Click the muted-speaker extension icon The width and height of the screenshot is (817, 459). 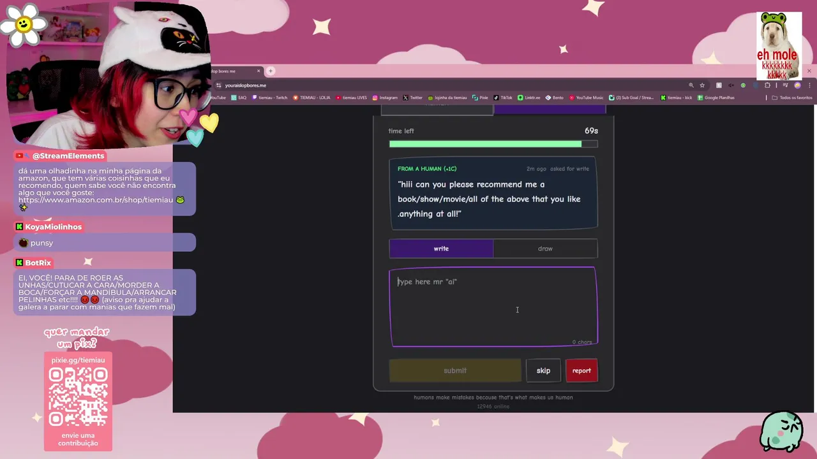click(x=731, y=85)
